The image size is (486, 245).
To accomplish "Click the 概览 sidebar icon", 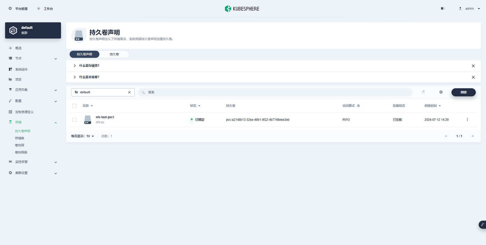I will (10, 48).
